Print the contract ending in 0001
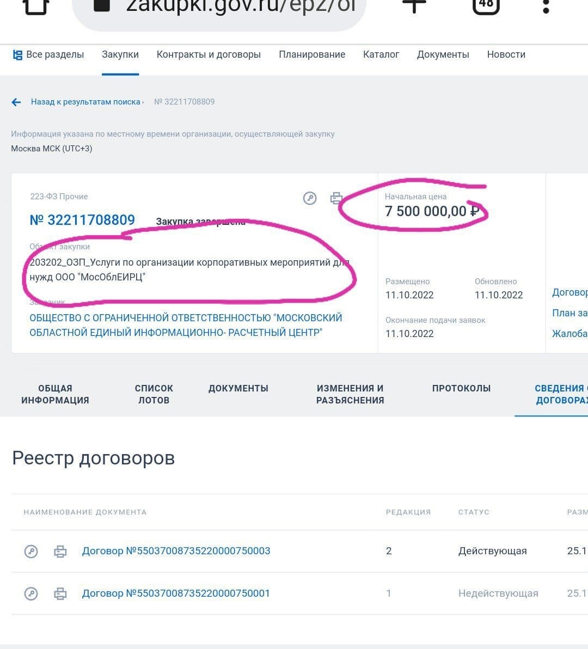588x649 pixels. 60,593
